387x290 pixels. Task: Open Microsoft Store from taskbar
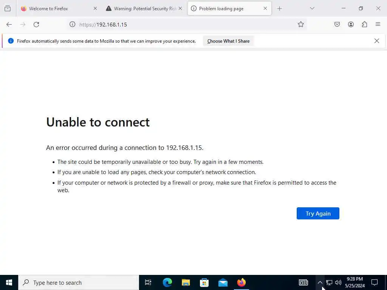[204, 282]
